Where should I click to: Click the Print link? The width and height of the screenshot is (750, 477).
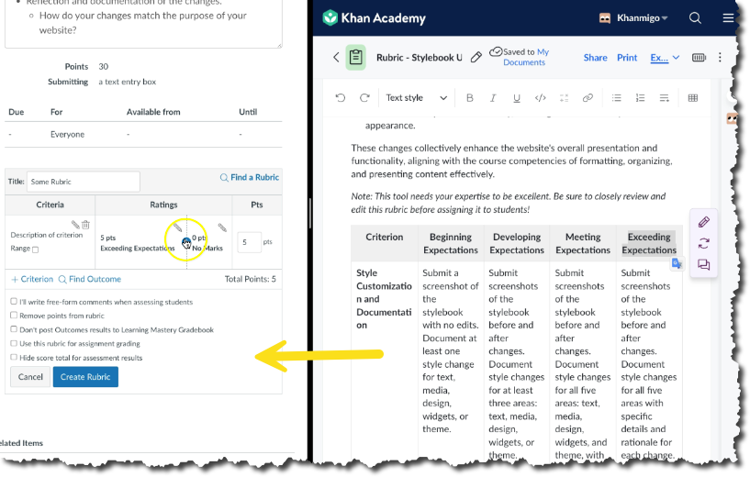(x=627, y=58)
